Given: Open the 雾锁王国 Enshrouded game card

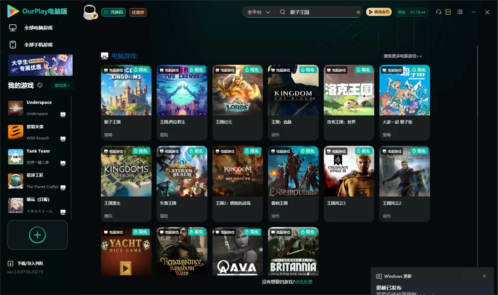Looking at the screenshot, I should pos(293,184).
